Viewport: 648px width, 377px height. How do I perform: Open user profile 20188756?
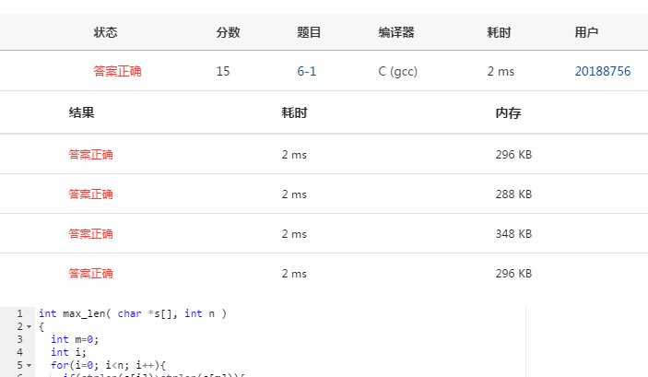point(603,71)
